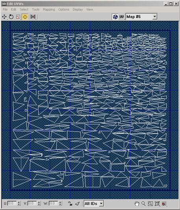The height and width of the screenshot is (210, 180).
Task: Choose the Scale tool icon
Action: [18, 17]
